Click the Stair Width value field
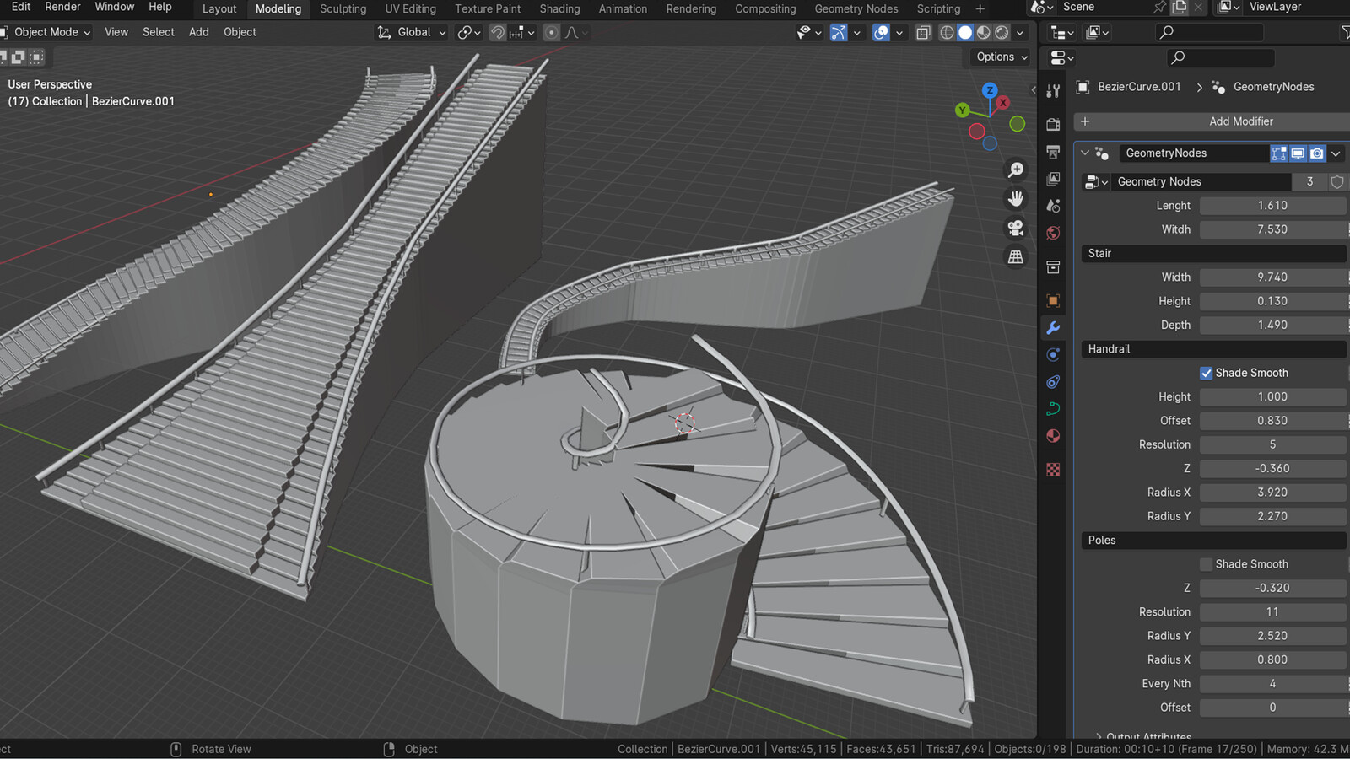This screenshot has width=1350, height=759. tap(1272, 277)
